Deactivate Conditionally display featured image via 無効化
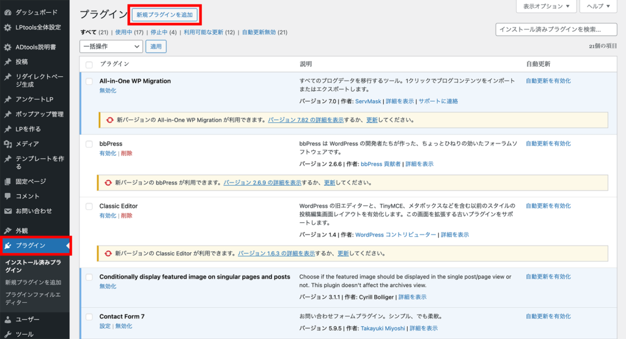 click(x=108, y=286)
